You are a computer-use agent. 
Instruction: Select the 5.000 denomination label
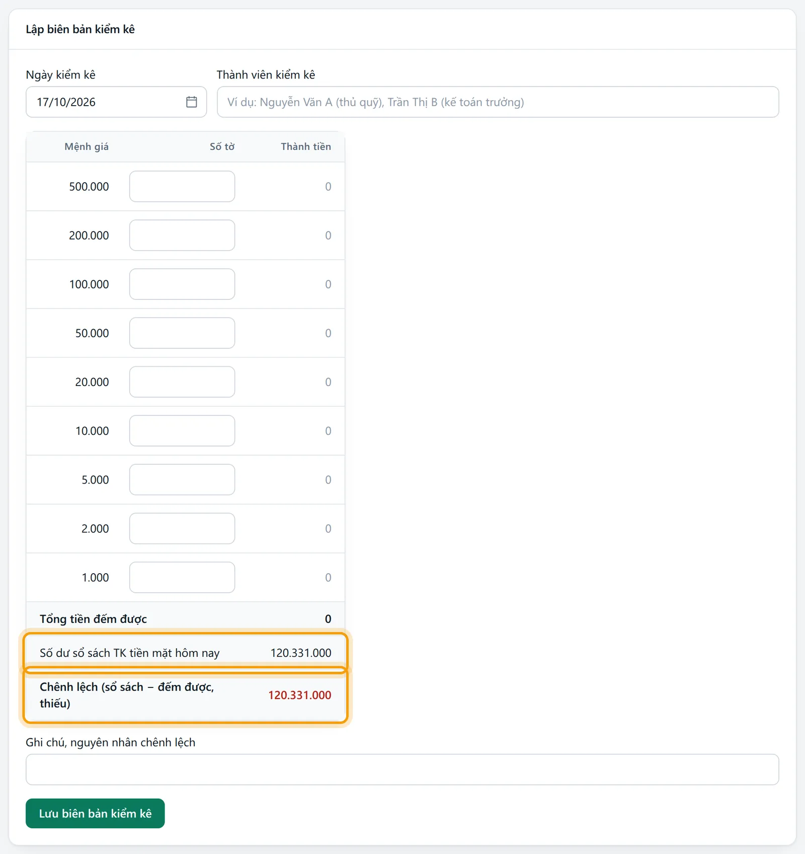coord(95,479)
